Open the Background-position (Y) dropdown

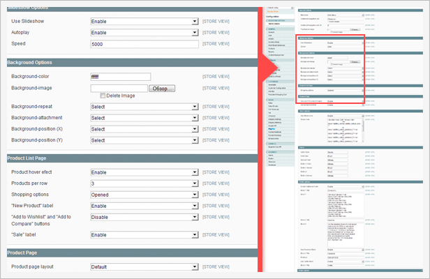pyautogui.click(x=144, y=140)
